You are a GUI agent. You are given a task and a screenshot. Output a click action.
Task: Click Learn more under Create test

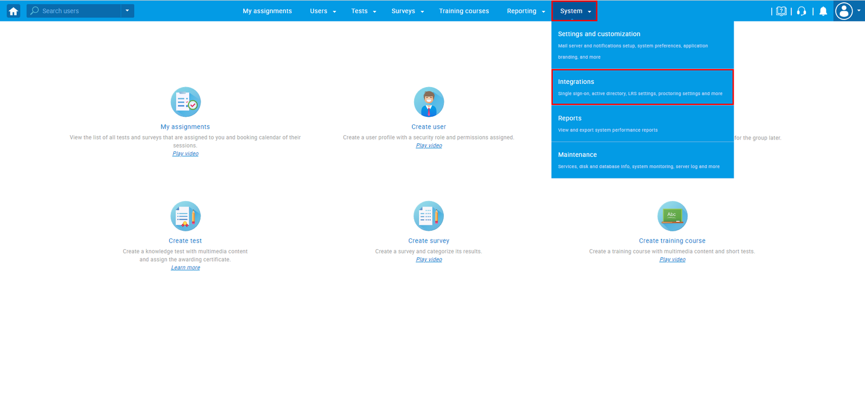(185, 268)
